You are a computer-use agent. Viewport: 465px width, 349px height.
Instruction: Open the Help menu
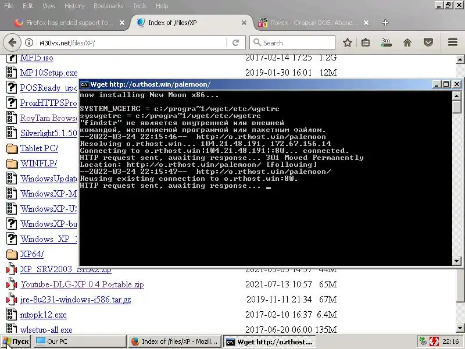162,6
